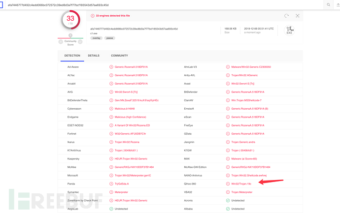The width and height of the screenshot is (340, 213).
Task: Click the 'overlay' tag
Action: [x=96, y=38]
